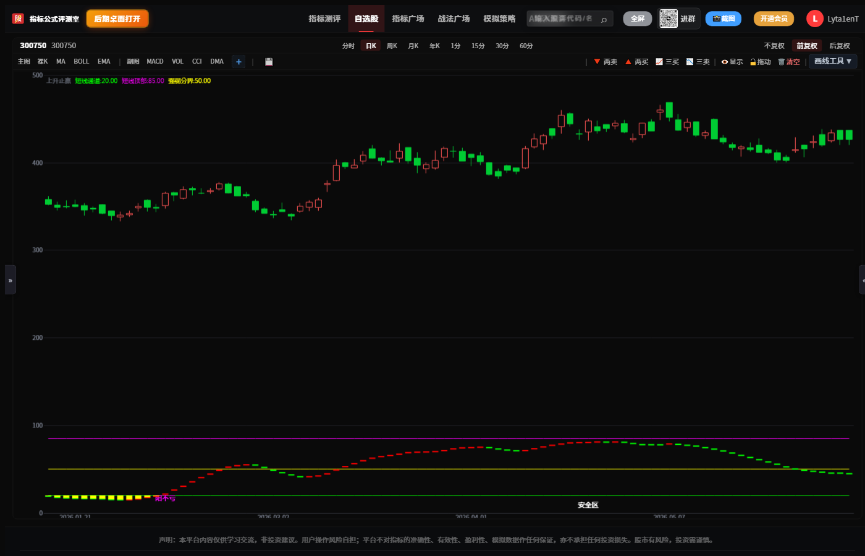Select the 后复权 adjustment option

pos(839,46)
